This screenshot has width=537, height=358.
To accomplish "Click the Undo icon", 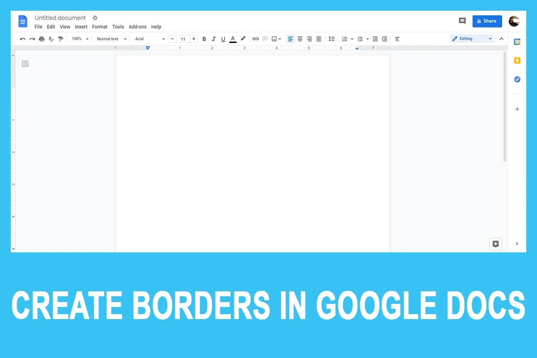I will pos(22,39).
